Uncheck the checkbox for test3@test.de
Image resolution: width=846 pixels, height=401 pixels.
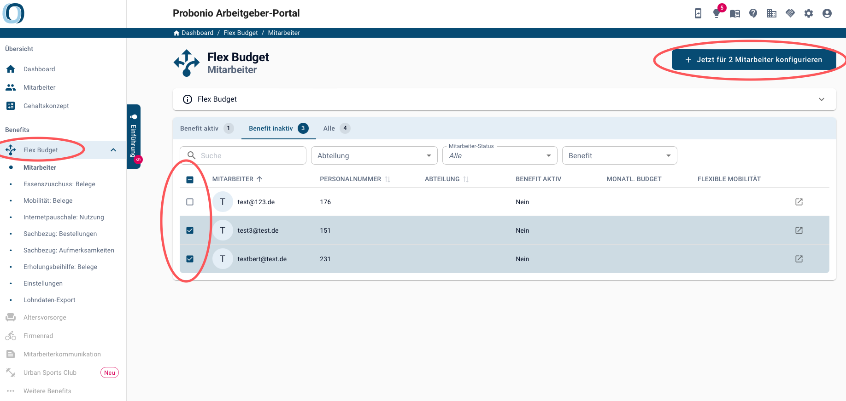[x=190, y=230]
